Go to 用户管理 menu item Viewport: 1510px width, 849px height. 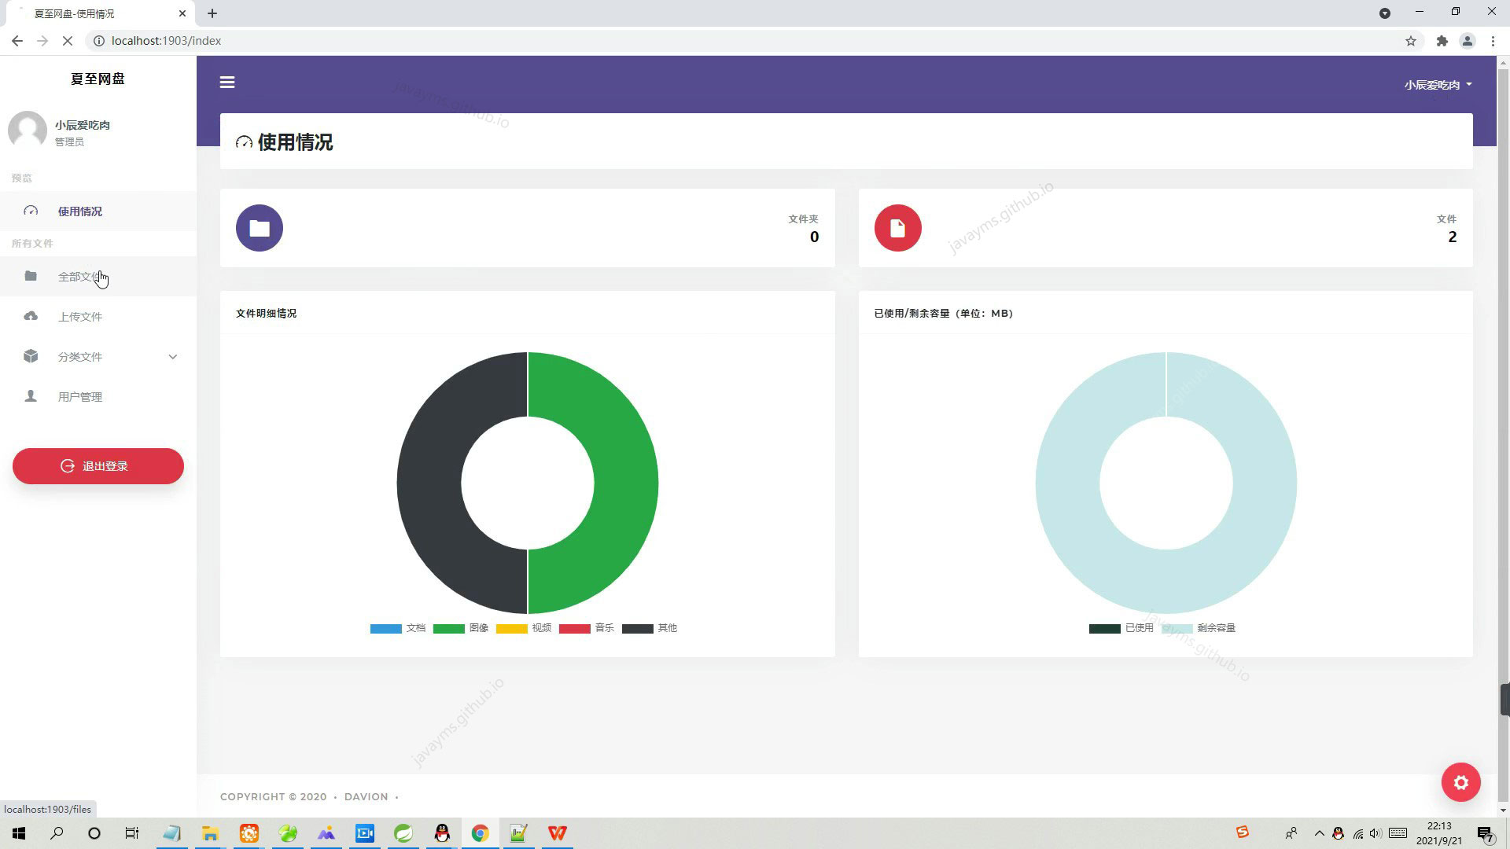[80, 397]
